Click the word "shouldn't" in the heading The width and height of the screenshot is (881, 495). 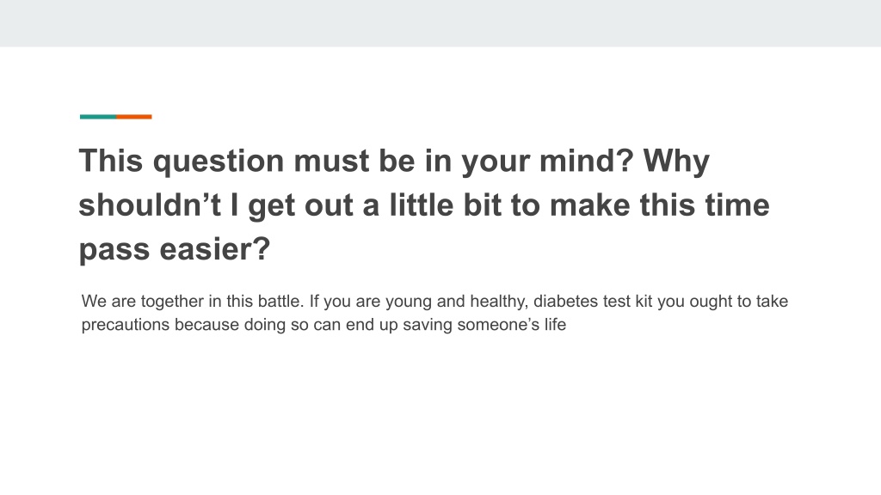click(150, 205)
